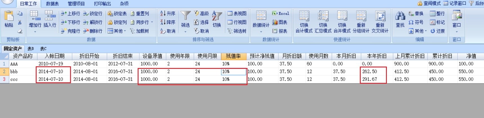Expand the 同步行 dropdown

click(x=152, y=22)
